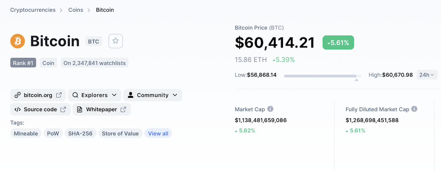The height and width of the screenshot is (179, 441).
Task: Navigate to Coins breadcrumb
Action: [x=76, y=10]
